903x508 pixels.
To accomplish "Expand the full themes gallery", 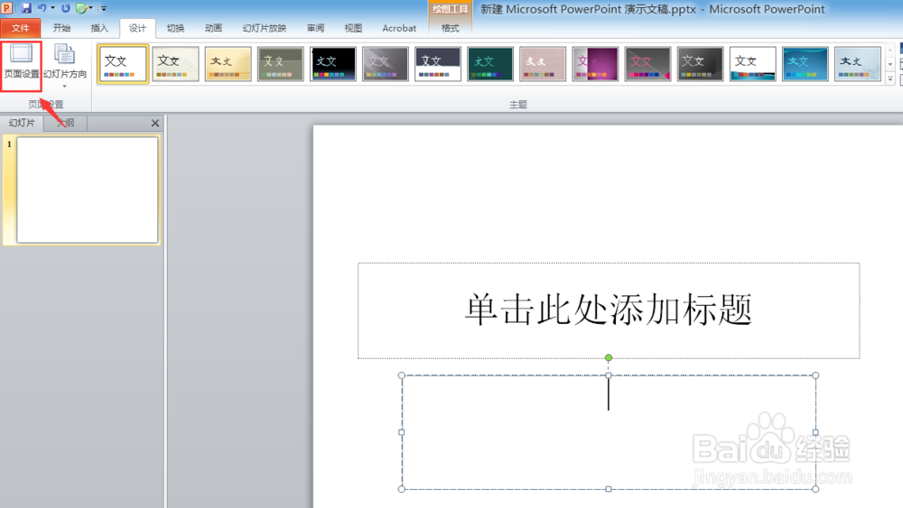I will [x=890, y=79].
